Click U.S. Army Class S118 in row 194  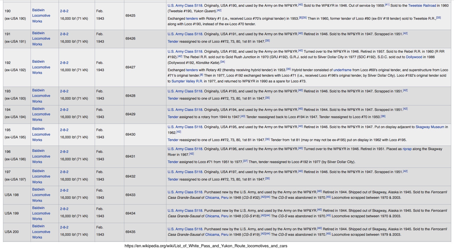point(185,110)
